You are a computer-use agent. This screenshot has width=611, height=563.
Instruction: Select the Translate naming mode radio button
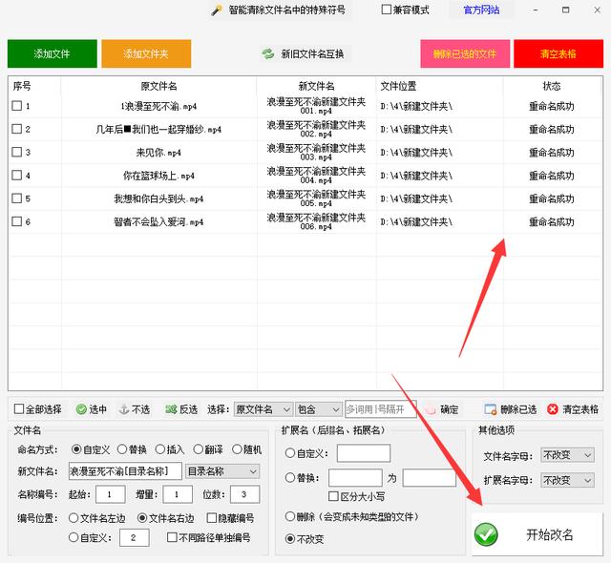[x=198, y=449]
